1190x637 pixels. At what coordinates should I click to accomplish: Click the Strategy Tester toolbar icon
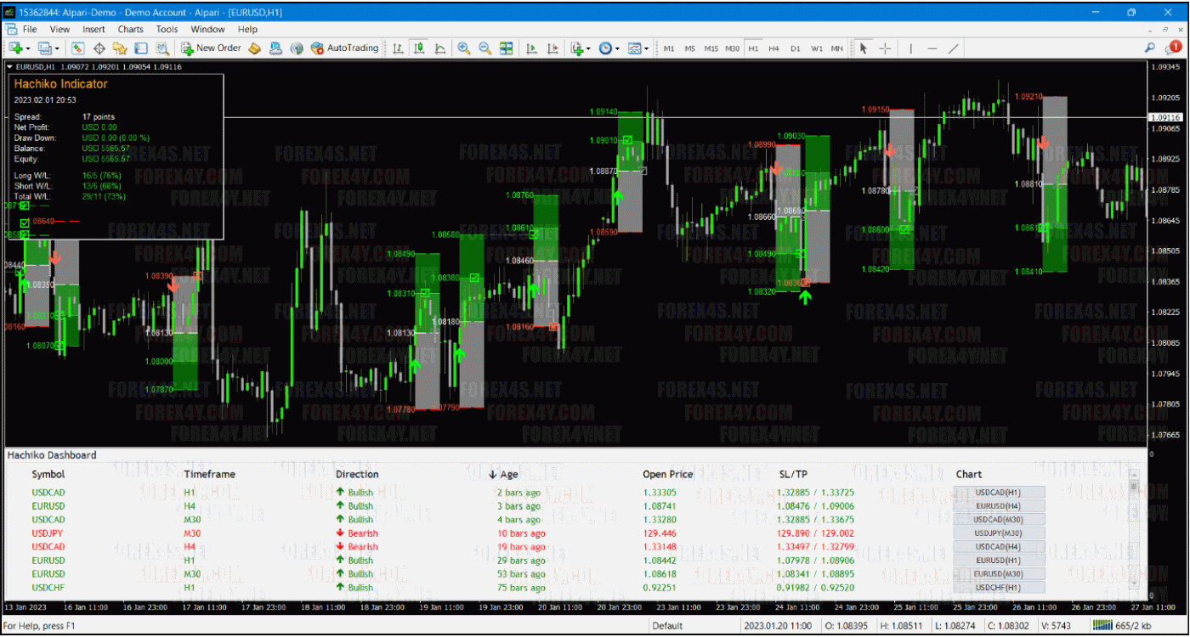161,48
